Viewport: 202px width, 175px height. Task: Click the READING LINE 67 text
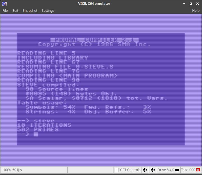point(48,62)
